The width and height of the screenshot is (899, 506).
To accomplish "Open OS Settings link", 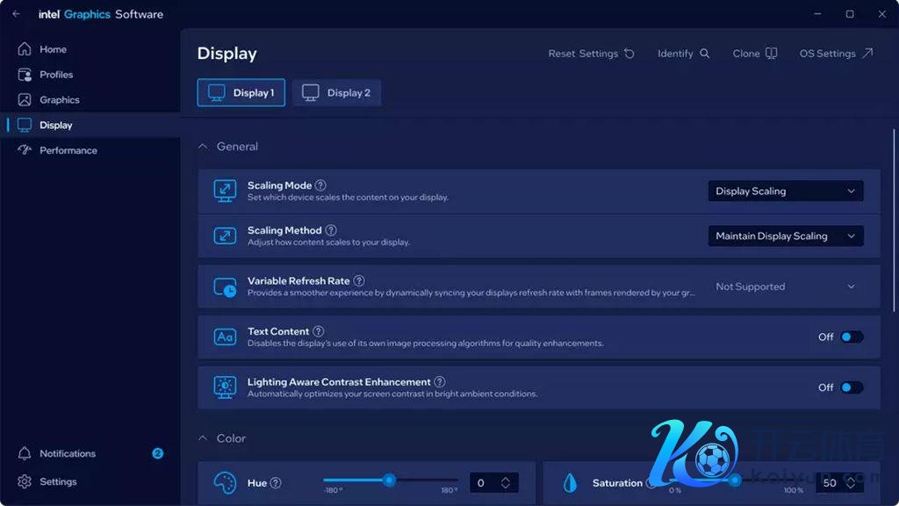I will [836, 54].
